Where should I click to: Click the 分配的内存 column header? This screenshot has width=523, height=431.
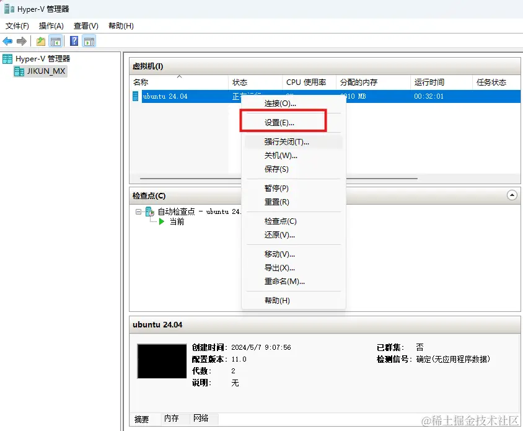click(373, 82)
